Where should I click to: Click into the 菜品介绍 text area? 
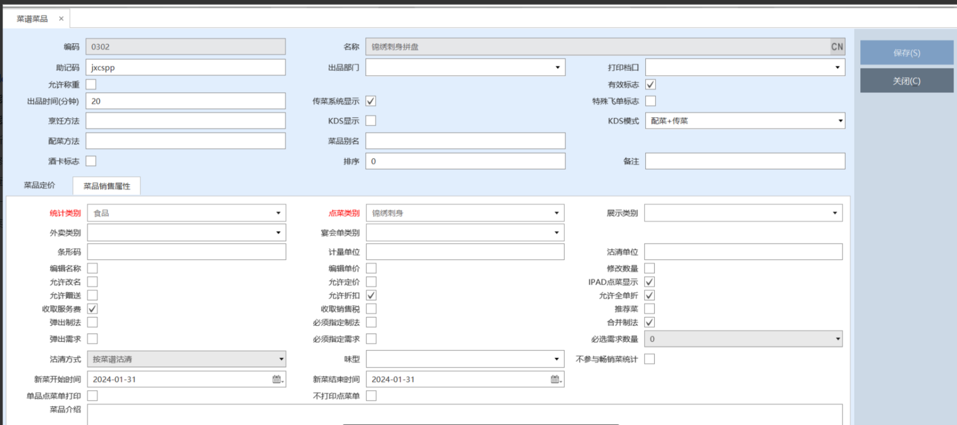464,414
